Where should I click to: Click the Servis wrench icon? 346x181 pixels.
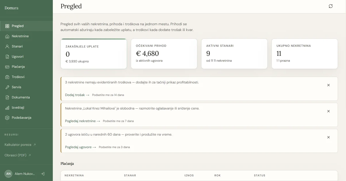pos(7,87)
